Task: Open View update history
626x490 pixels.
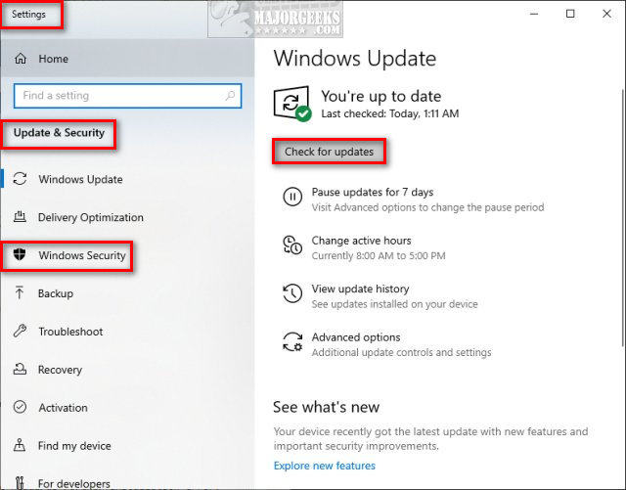Action: click(380, 296)
